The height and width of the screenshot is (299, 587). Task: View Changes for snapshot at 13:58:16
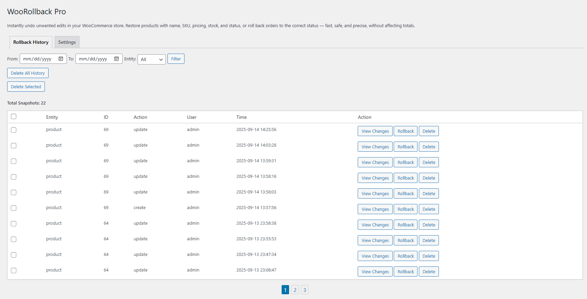click(x=375, y=178)
